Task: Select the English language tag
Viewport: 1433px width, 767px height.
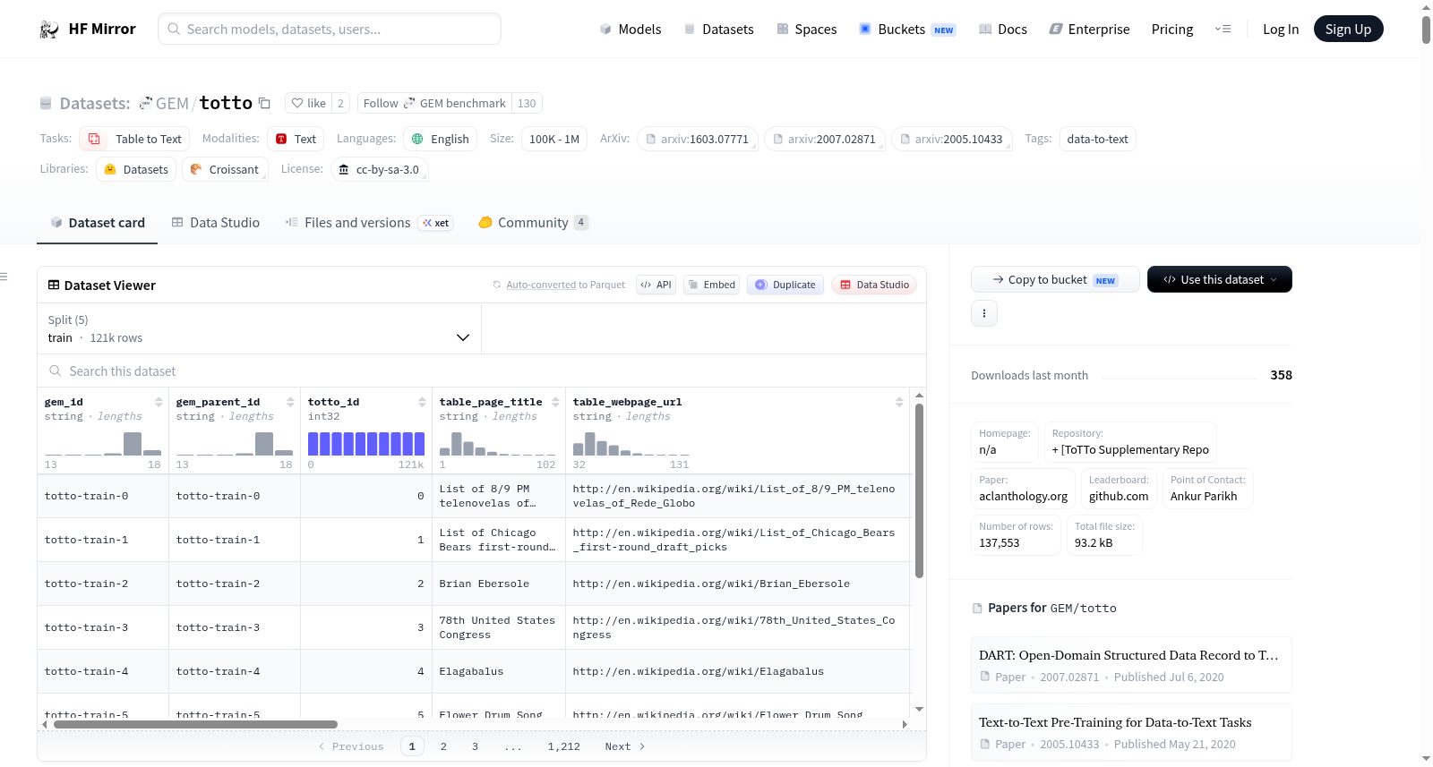Action: pos(440,139)
